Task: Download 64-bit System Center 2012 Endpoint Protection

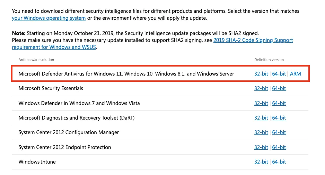Action: tap(279, 147)
